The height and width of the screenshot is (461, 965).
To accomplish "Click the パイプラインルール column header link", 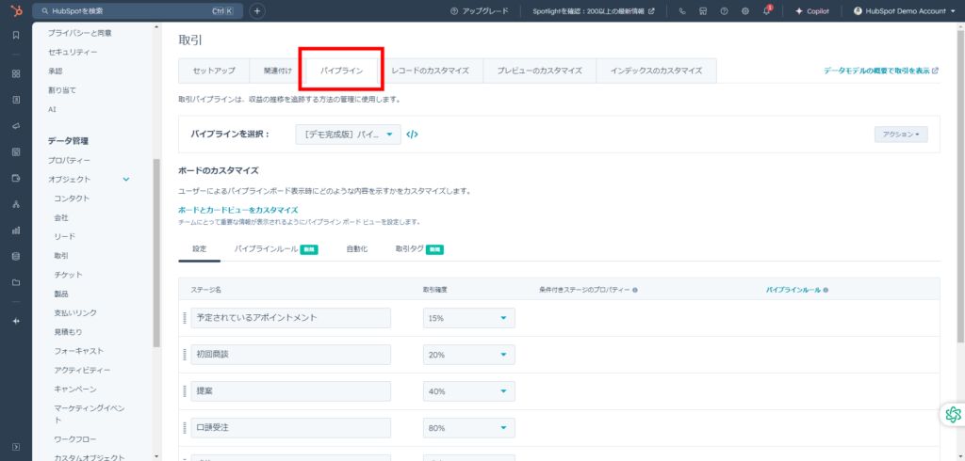I will coord(793,290).
